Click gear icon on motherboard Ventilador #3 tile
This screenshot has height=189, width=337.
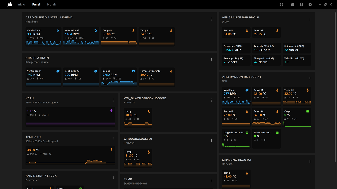click(96, 31)
